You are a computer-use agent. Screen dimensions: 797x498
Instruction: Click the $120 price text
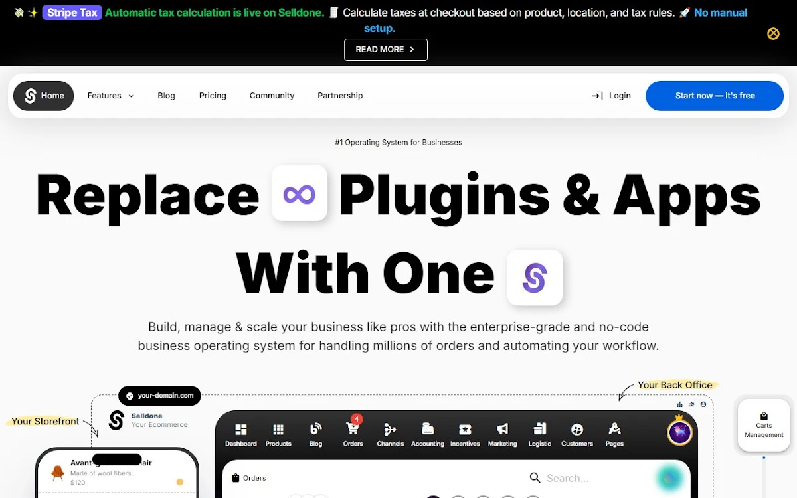point(78,483)
